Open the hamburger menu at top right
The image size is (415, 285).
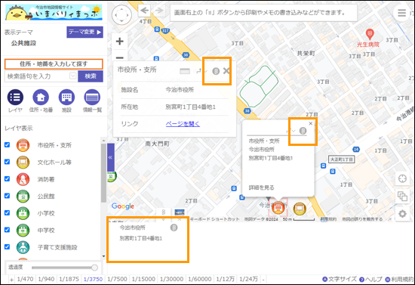point(401,12)
